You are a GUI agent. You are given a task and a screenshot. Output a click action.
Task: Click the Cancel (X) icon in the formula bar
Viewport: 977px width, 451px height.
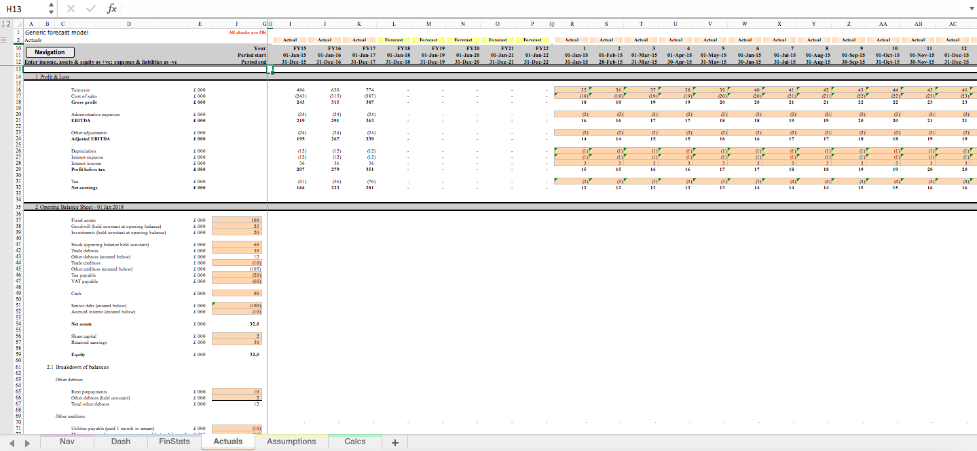(x=71, y=8)
